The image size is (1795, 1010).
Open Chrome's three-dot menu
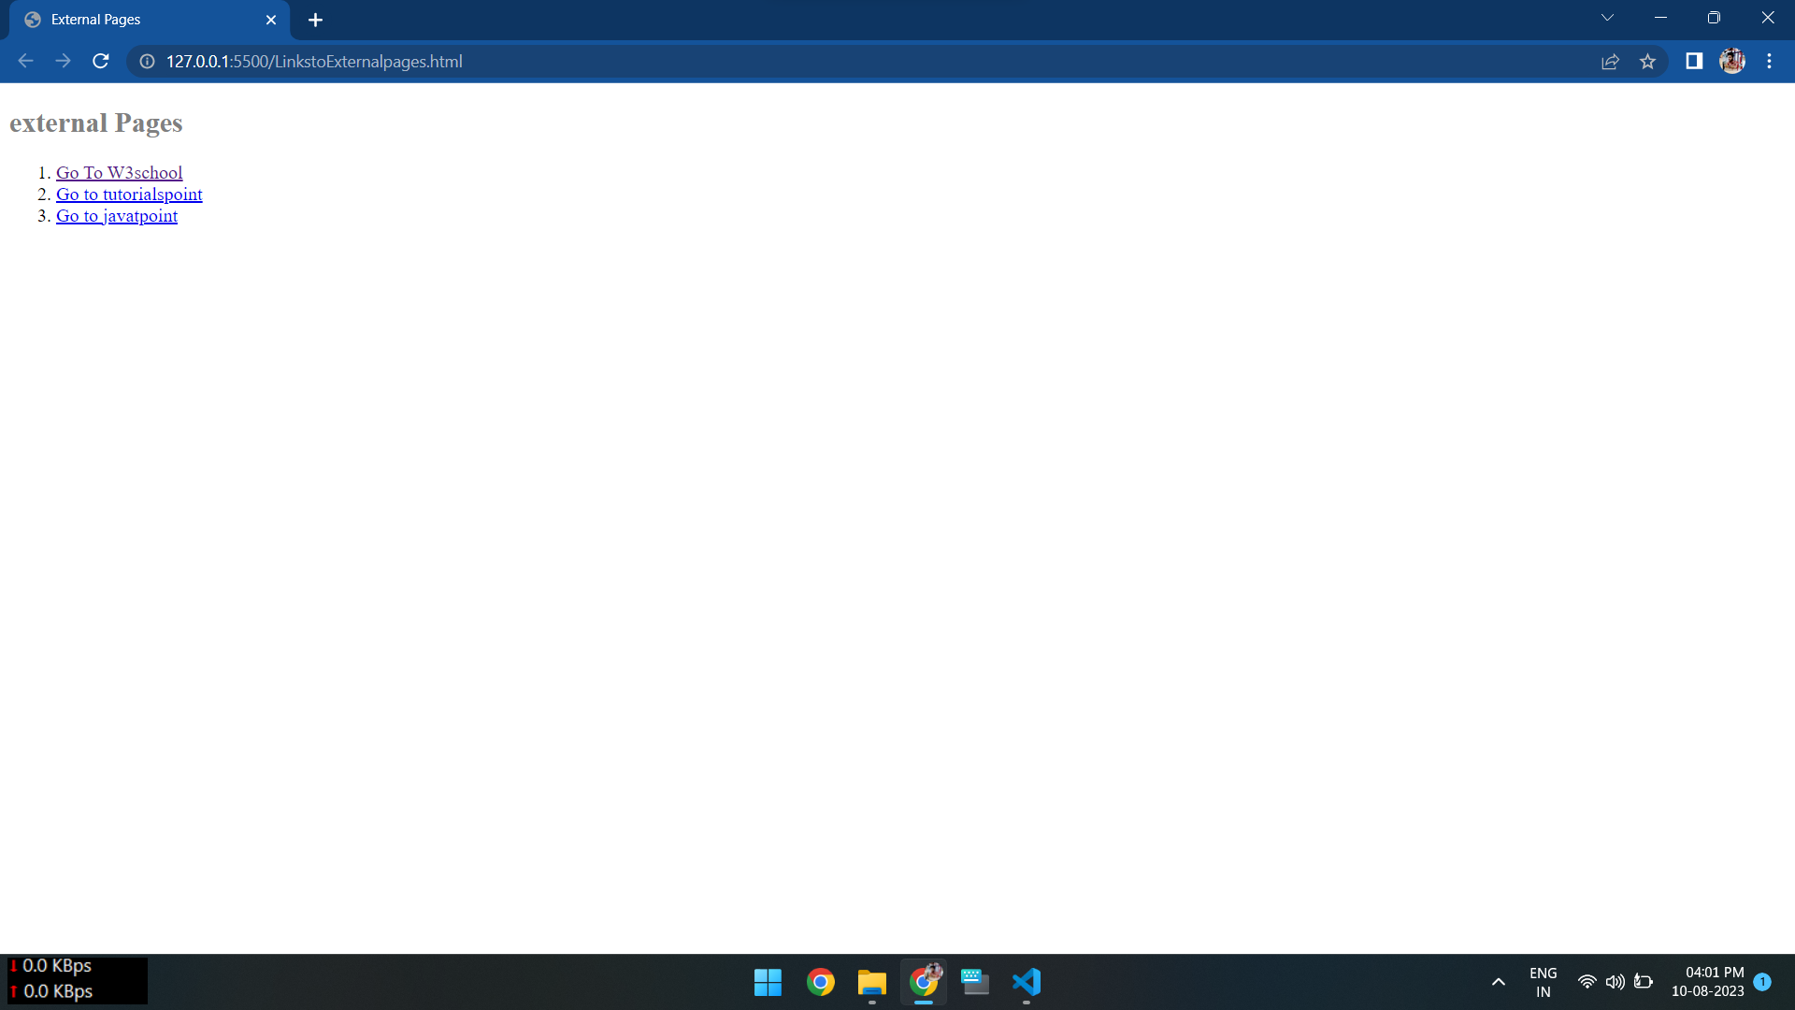click(1769, 61)
